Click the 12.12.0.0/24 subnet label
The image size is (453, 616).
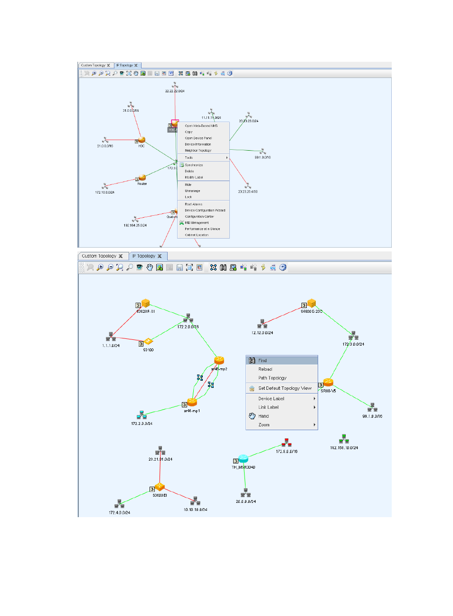tap(262, 333)
